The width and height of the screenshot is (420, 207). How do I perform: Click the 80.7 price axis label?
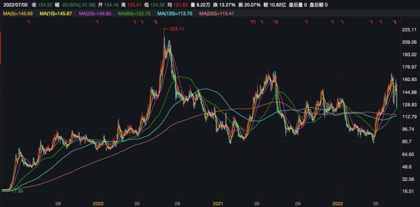click(407, 142)
